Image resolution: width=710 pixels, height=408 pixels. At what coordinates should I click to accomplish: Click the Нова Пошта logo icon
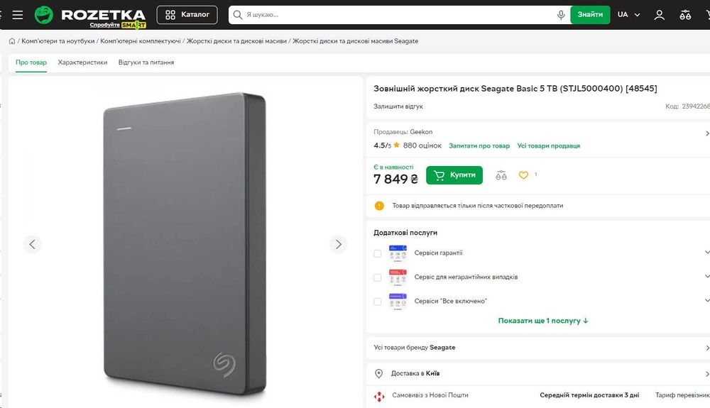click(379, 396)
